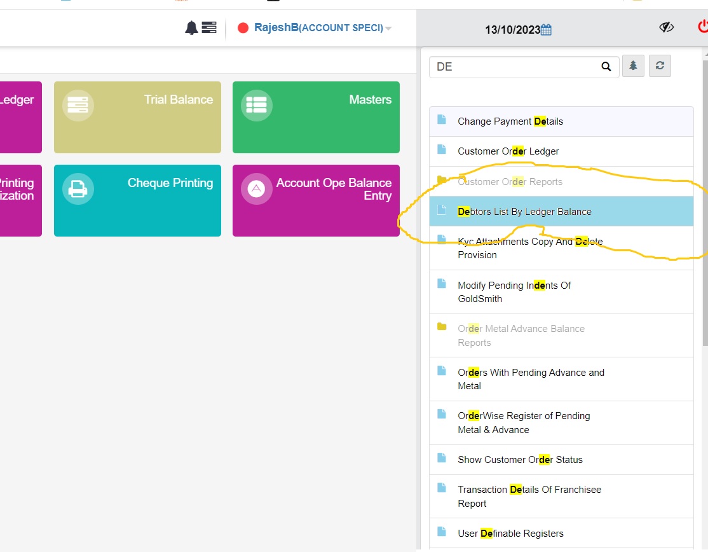Expand the Customer Order Reports folder
708x552 pixels.
click(561, 182)
